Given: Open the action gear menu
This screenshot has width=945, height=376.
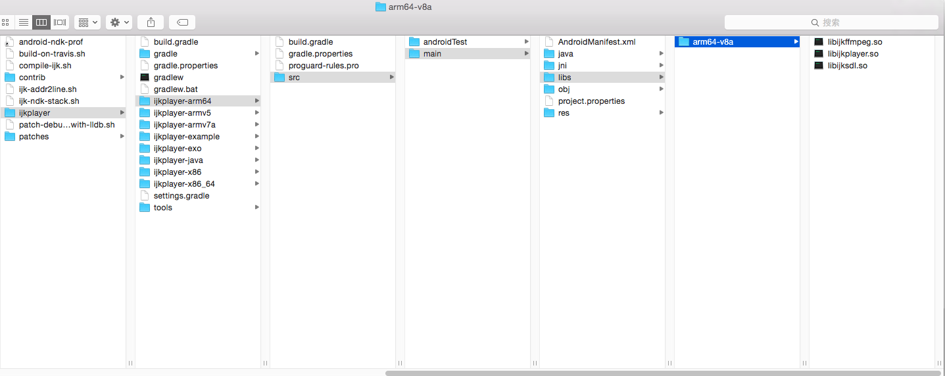Looking at the screenshot, I should [x=119, y=22].
